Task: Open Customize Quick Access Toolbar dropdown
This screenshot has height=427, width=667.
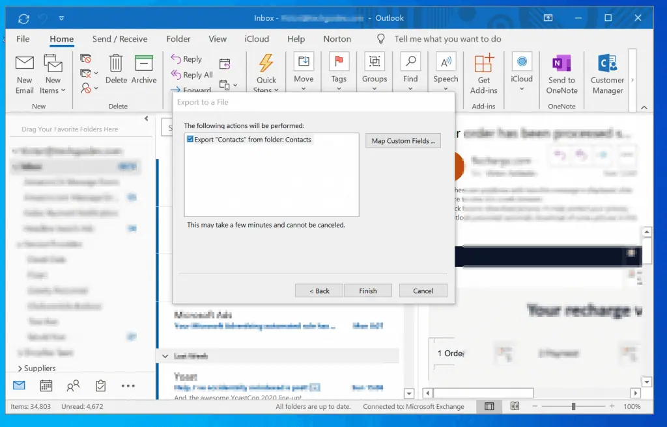Action: (62, 18)
